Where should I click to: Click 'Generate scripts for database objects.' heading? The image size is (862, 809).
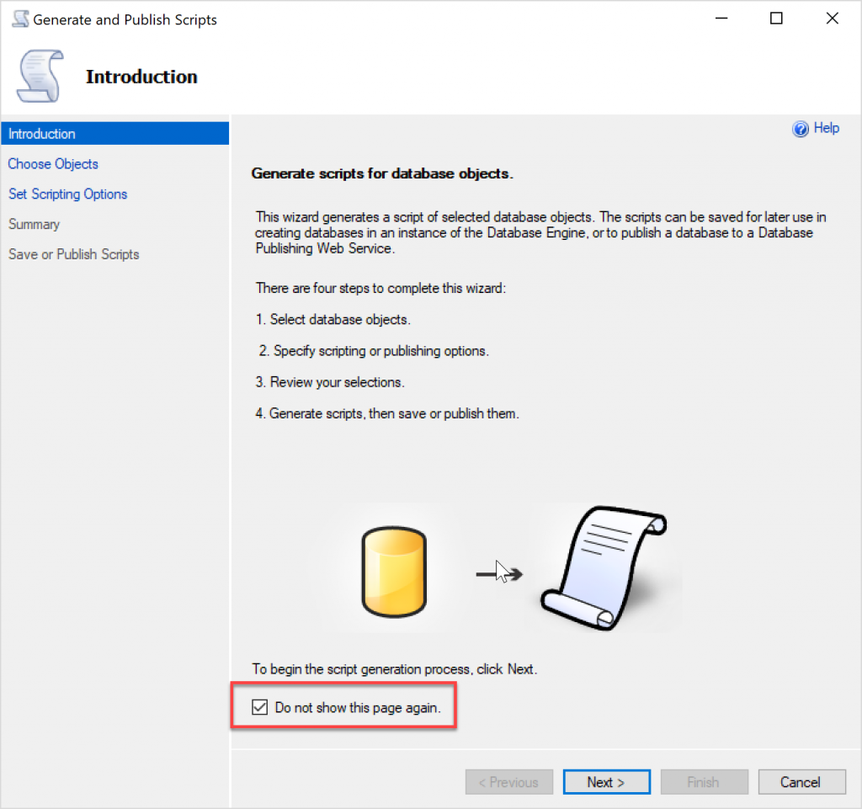coord(382,173)
